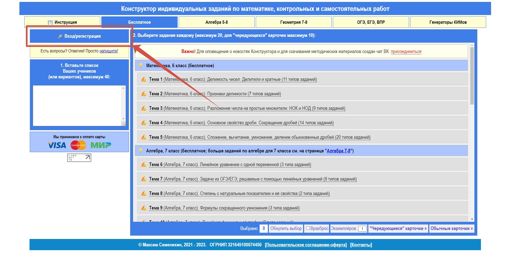The width and height of the screenshot is (511, 254).
Task: Click the visitor counter icon below payment cards
Action: pyautogui.click(x=79, y=158)
